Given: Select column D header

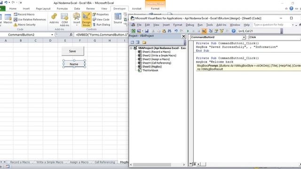Looking at the screenshot, I should tap(50, 40).
